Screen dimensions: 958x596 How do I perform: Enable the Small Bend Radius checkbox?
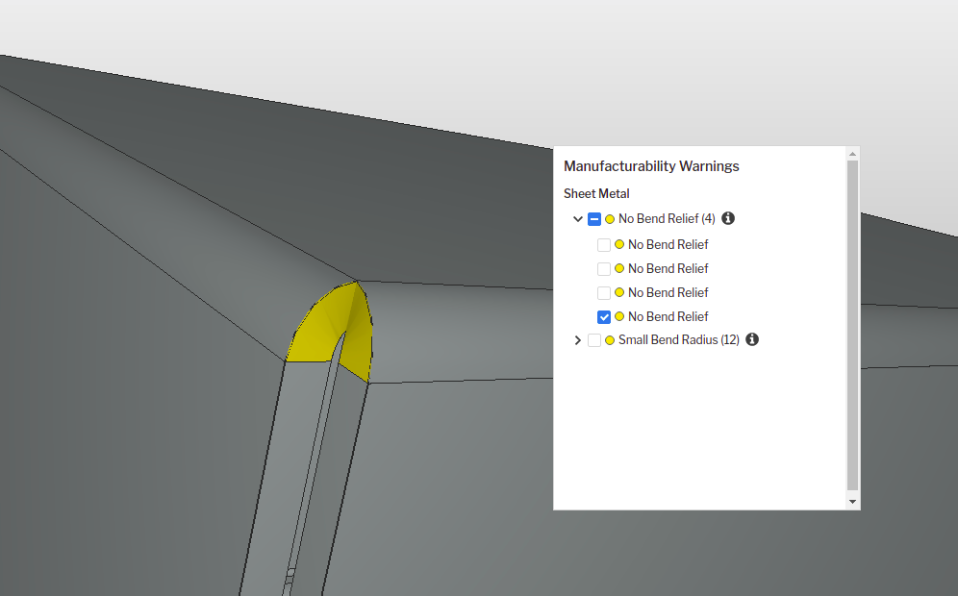pyautogui.click(x=593, y=339)
